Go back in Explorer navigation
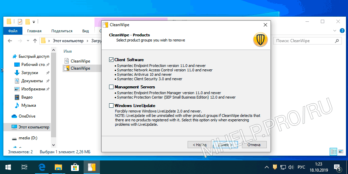 click(10, 41)
